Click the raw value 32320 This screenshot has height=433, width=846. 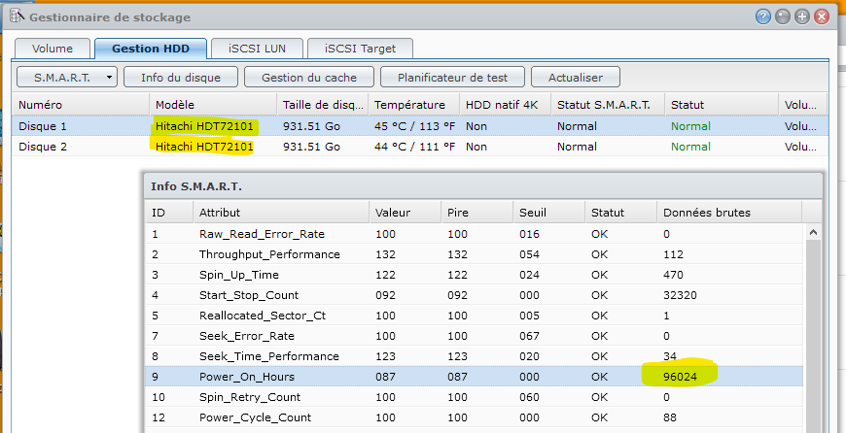pyautogui.click(x=680, y=295)
